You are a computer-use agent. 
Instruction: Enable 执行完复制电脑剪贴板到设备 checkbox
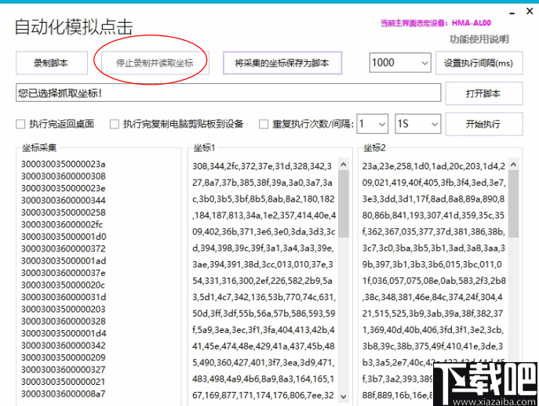115,124
